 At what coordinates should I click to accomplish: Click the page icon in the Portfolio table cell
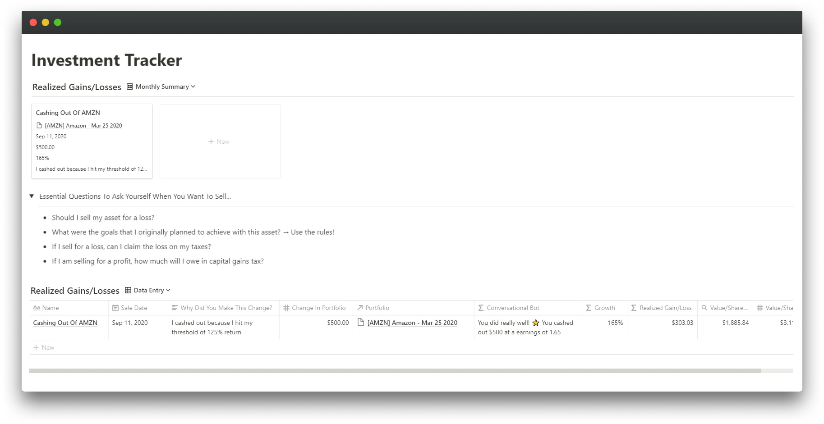[x=361, y=322]
